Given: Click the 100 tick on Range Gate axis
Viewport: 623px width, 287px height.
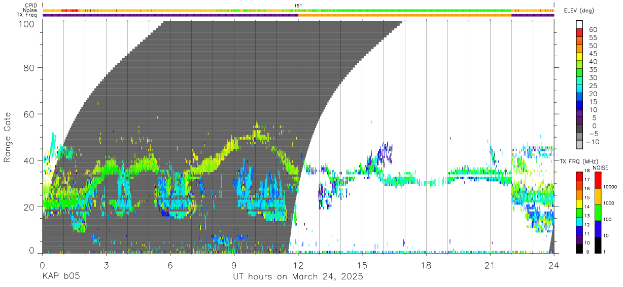Looking at the screenshot, I should [27, 24].
